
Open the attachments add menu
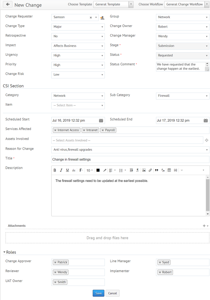206,226
